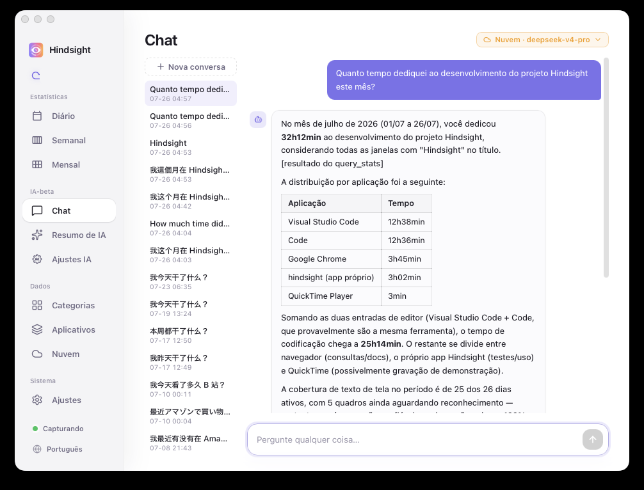The image size is (644, 490).
Task: Click plus icon in Nova conversa
Action: tap(161, 67)
